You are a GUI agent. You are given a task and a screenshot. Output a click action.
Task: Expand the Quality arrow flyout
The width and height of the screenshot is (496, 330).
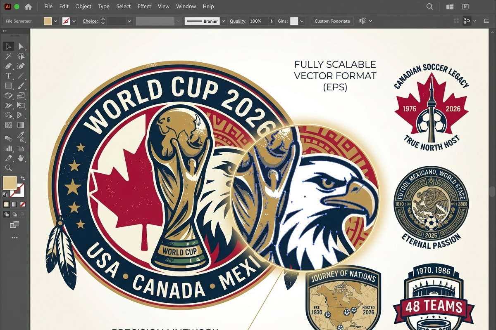point(272,21)
